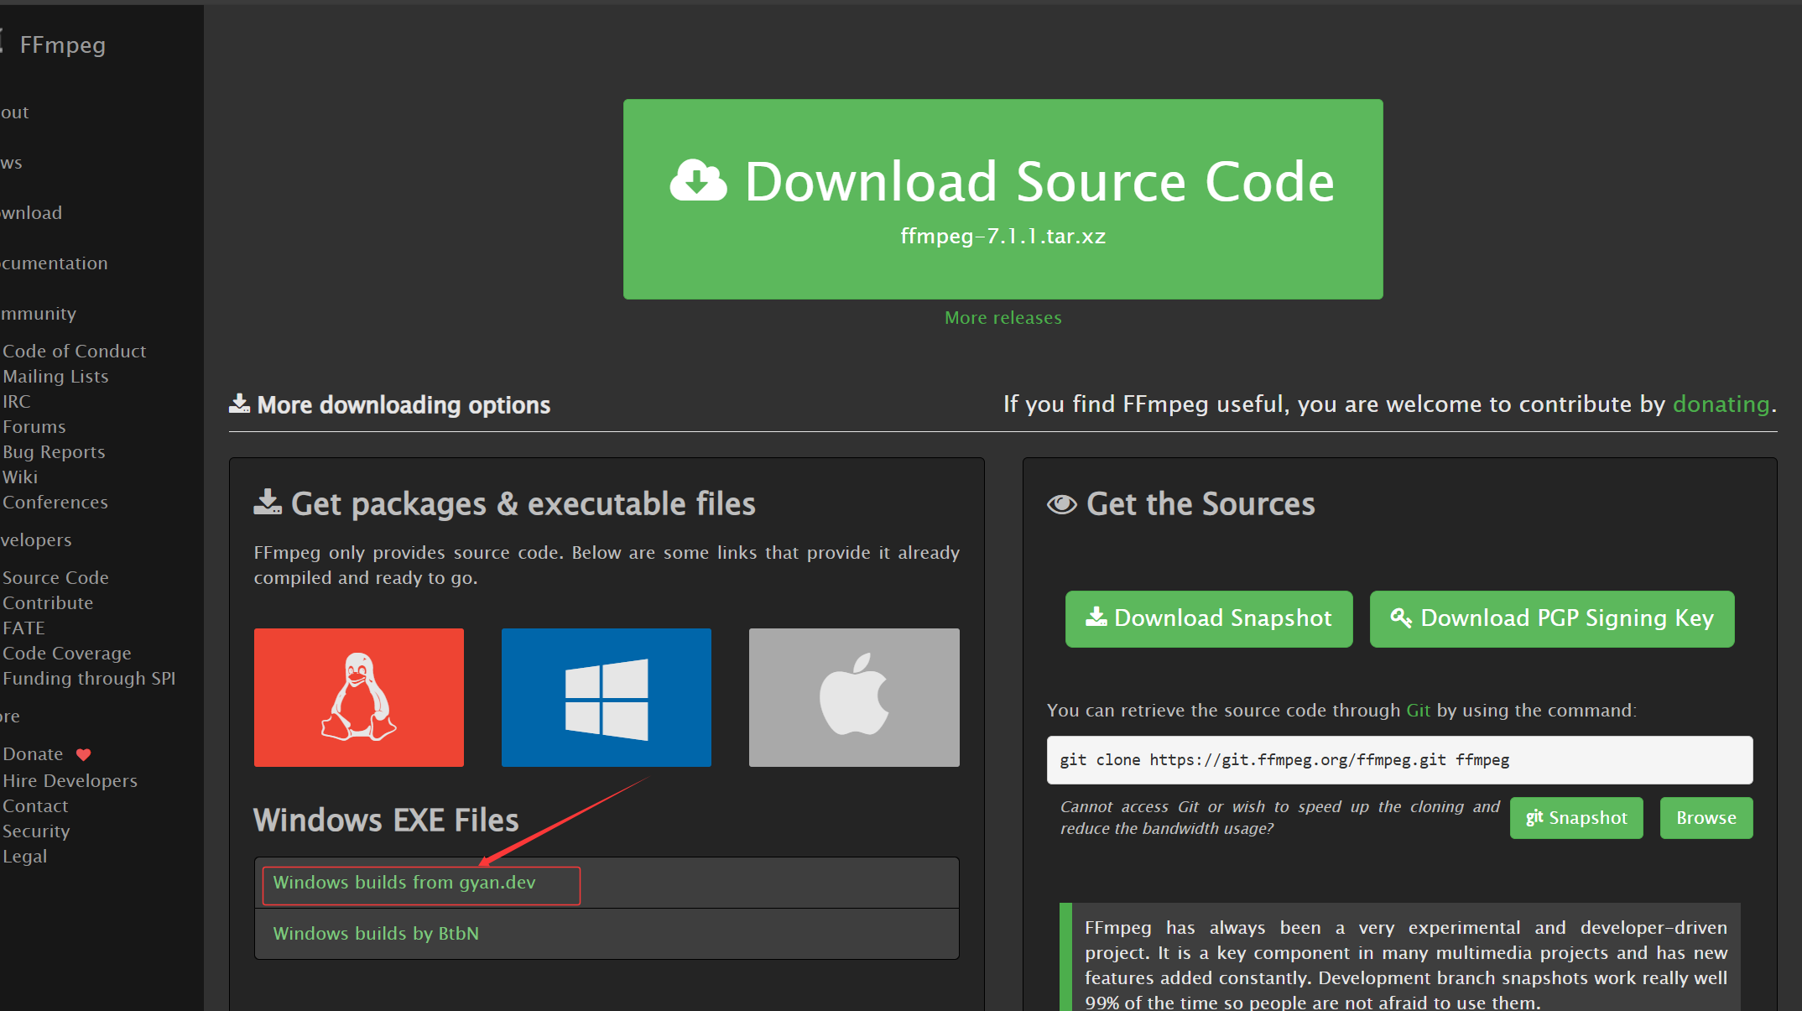The image size is (1802, 1011).
Task: Click the Apple logo tile
Action: click(853, 697)
